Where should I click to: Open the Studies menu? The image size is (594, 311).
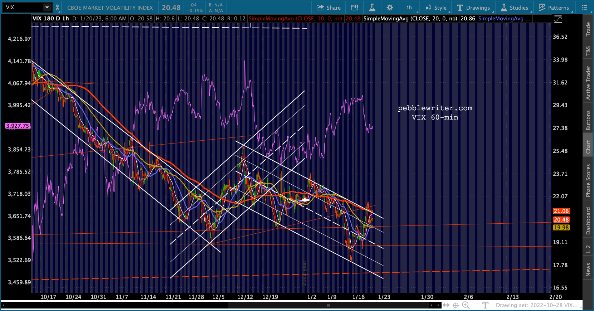[x=514, y=8]
